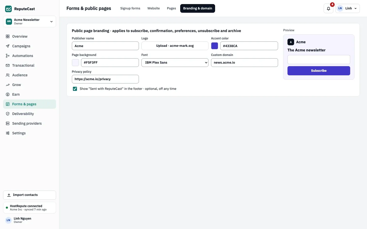Viewport: 367px width, 229px height.
Task: Click the Audience people icon
Action: click(x=8, y=75)
